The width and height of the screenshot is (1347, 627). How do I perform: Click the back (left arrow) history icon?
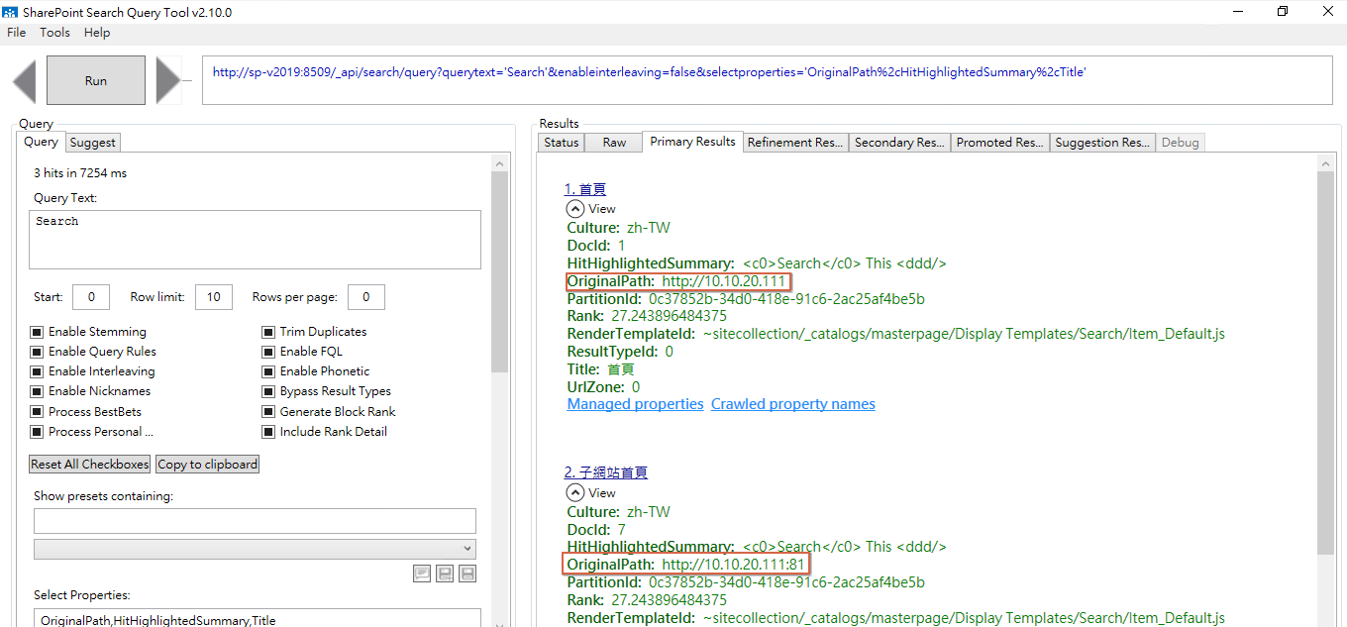click(x=25, y=80)
